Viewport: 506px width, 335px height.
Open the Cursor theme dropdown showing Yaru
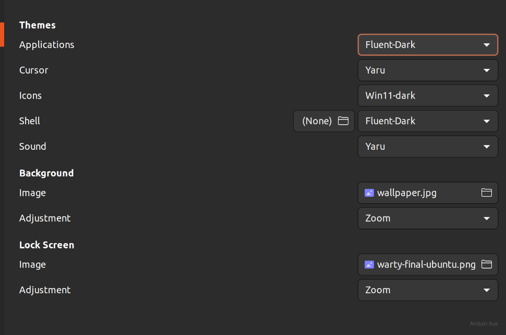coord(427,70)
